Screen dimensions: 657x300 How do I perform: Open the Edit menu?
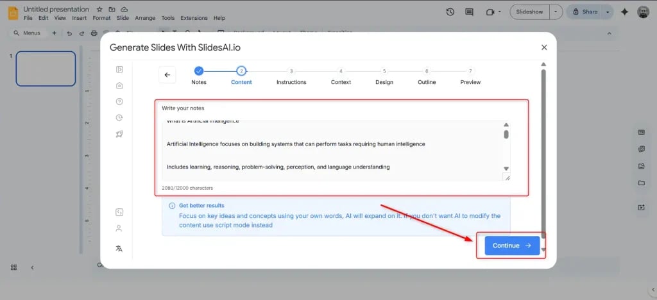click(43, 18)
